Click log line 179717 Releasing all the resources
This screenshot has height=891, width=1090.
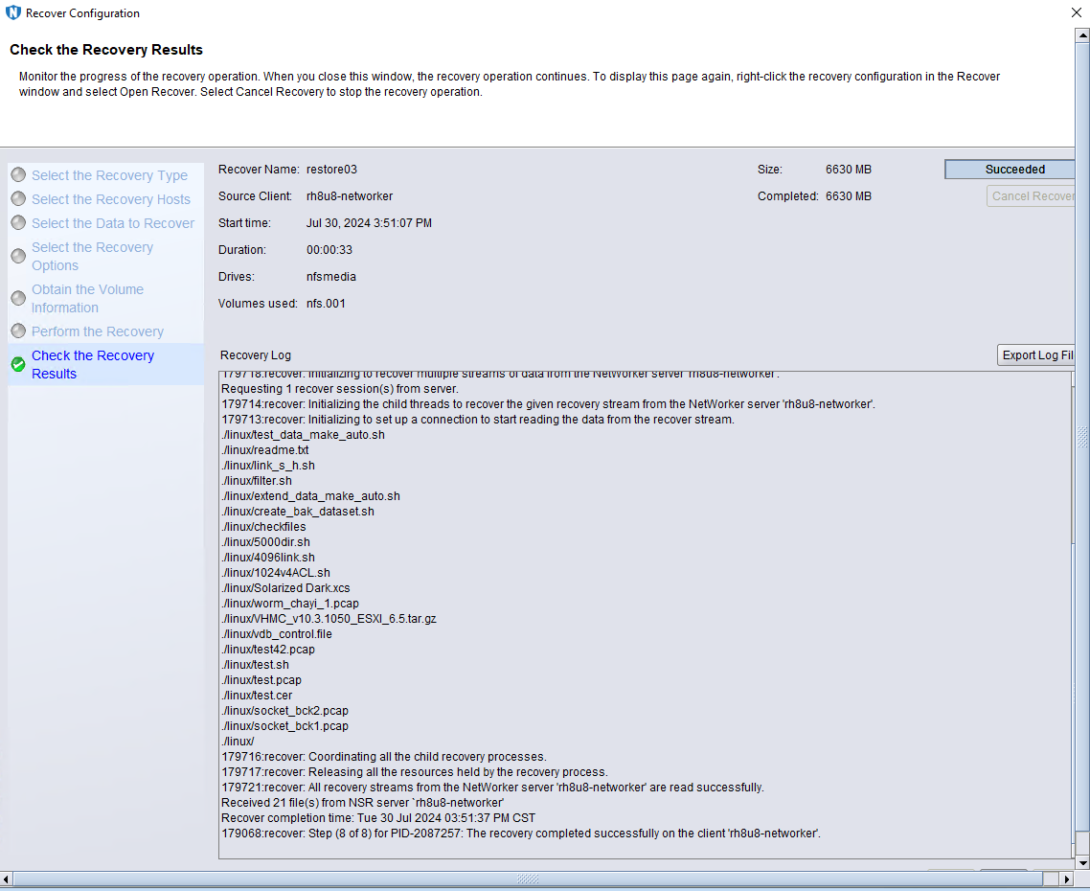tap(415, 771)
